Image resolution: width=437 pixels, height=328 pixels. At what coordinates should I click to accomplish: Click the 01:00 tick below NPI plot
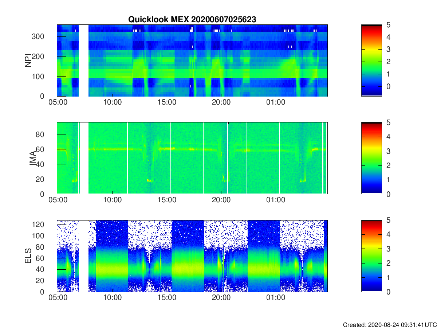pyautogui.click(x=276, y=103)
